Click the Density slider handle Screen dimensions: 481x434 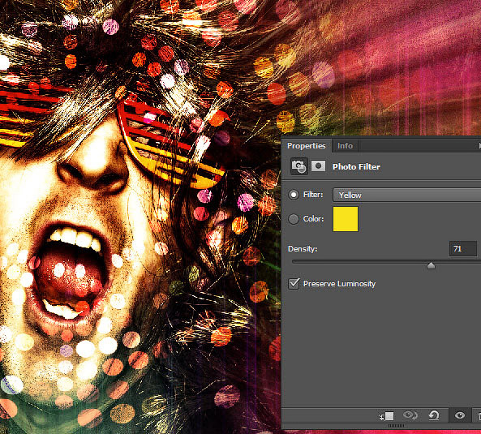click(431, 265)
